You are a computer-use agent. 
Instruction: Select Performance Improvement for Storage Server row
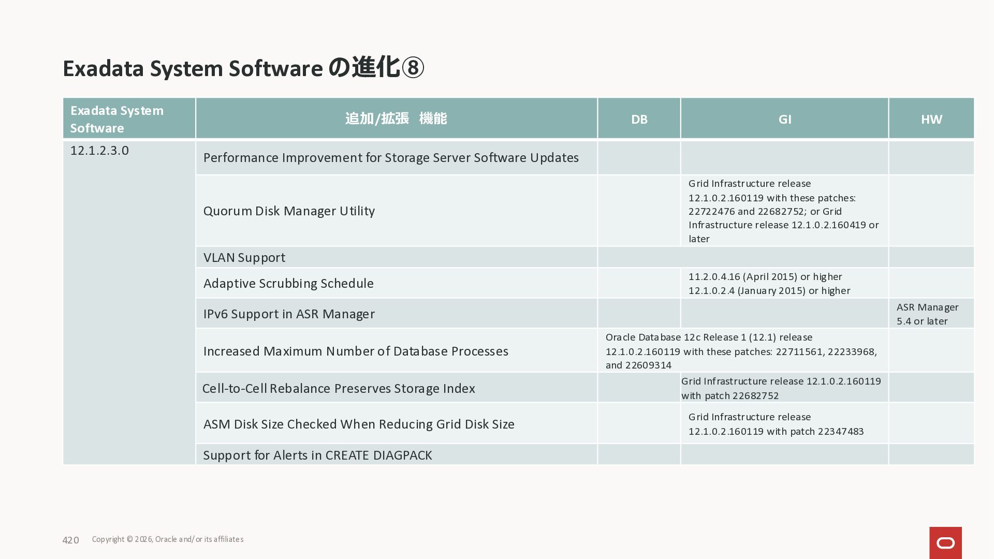click(391, 158)
